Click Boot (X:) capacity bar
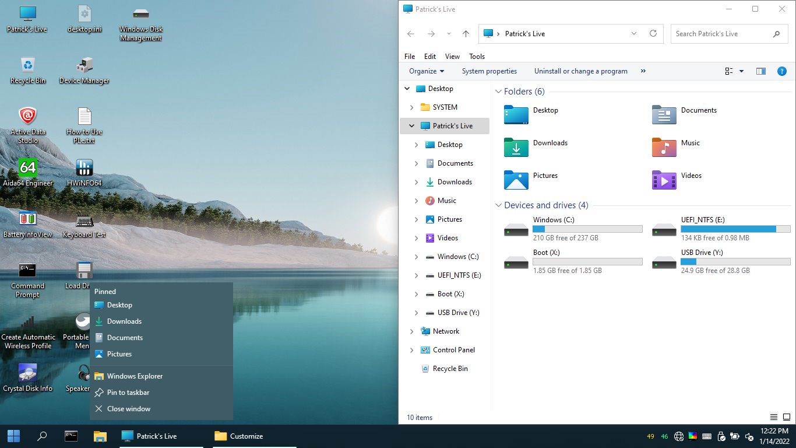 587,262
